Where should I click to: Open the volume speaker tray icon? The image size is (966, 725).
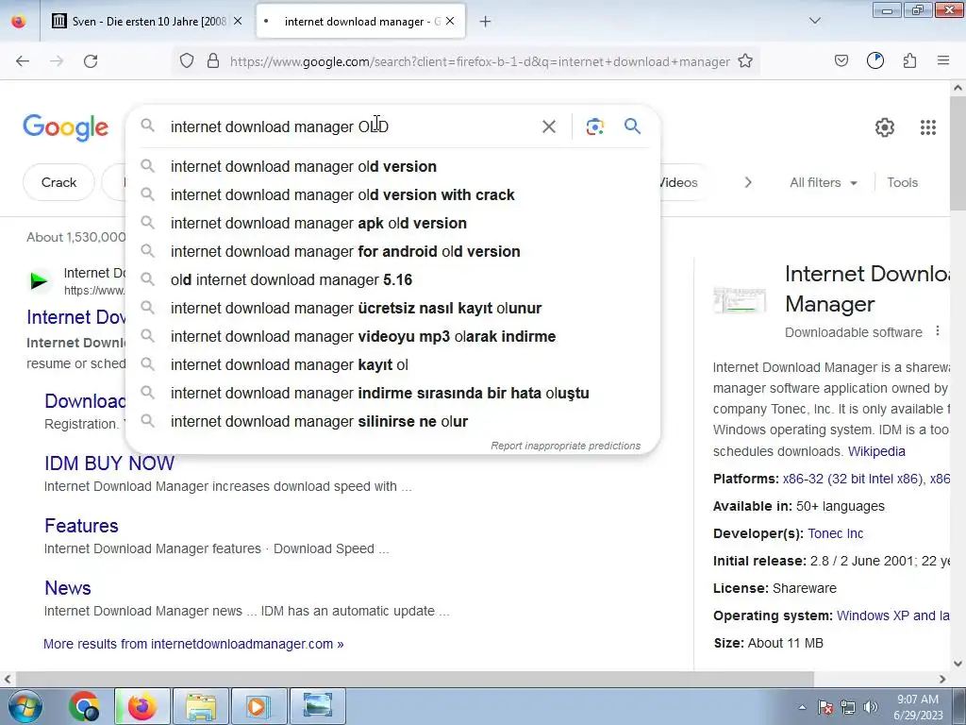click(870, 707)
